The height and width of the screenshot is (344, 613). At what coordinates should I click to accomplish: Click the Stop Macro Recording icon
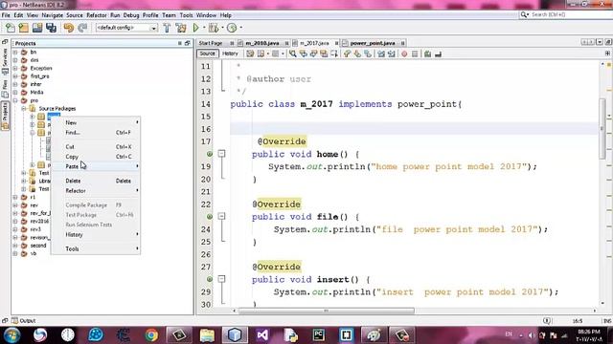click(415, 54)
